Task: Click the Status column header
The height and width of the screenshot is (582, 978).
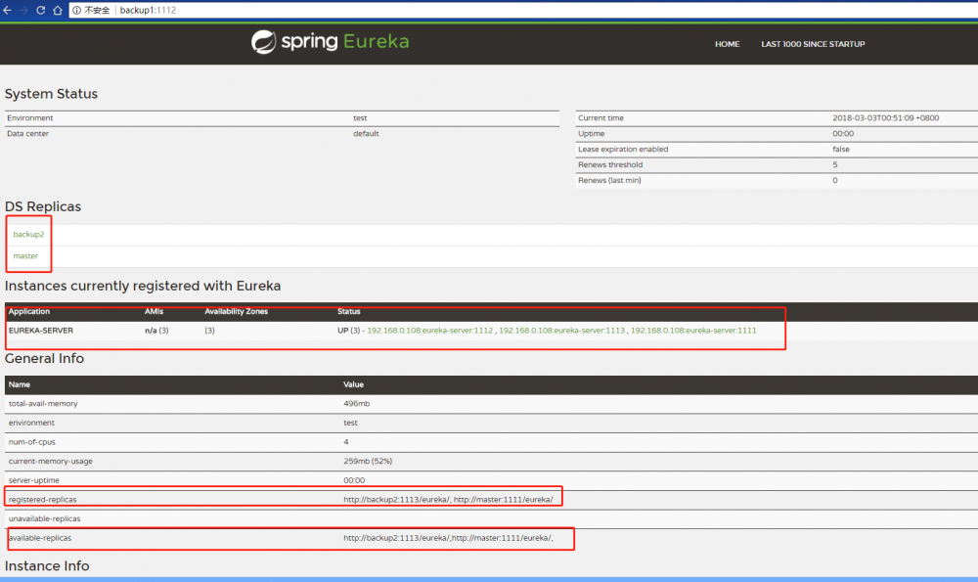Action: pyautogui.click(x=349, y=311)
